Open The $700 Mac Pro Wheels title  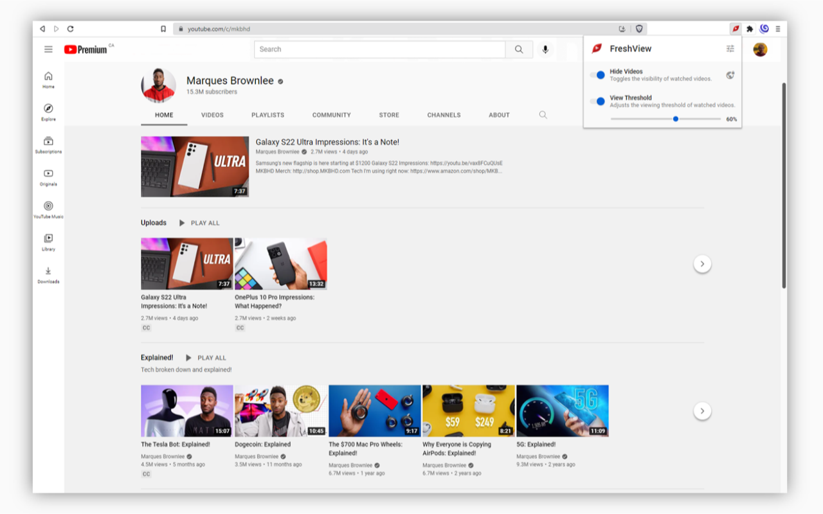[x=365, y=448]
